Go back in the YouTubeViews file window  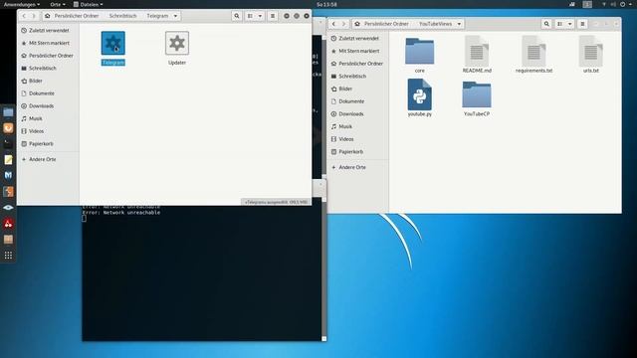(334, 24)
